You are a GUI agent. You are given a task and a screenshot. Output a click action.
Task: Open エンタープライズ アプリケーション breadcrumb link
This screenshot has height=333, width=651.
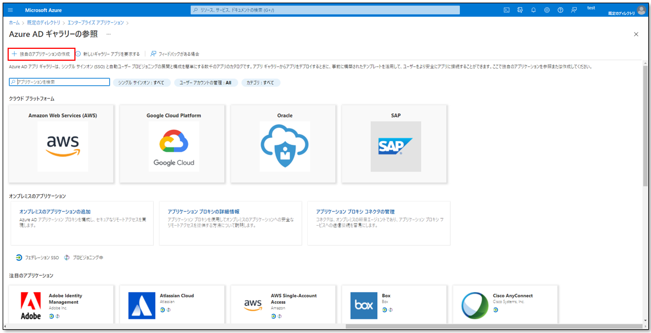(96, 23)
